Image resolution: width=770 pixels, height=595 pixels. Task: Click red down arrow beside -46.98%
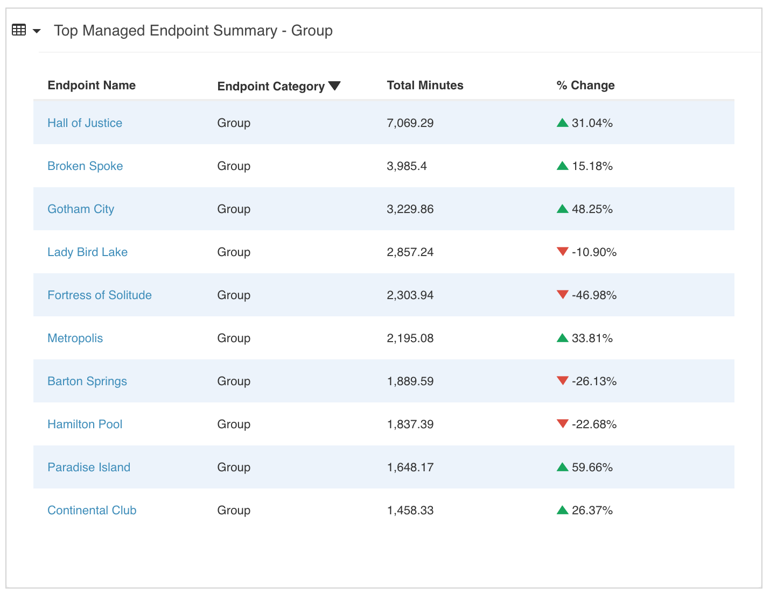coord(563,294)
